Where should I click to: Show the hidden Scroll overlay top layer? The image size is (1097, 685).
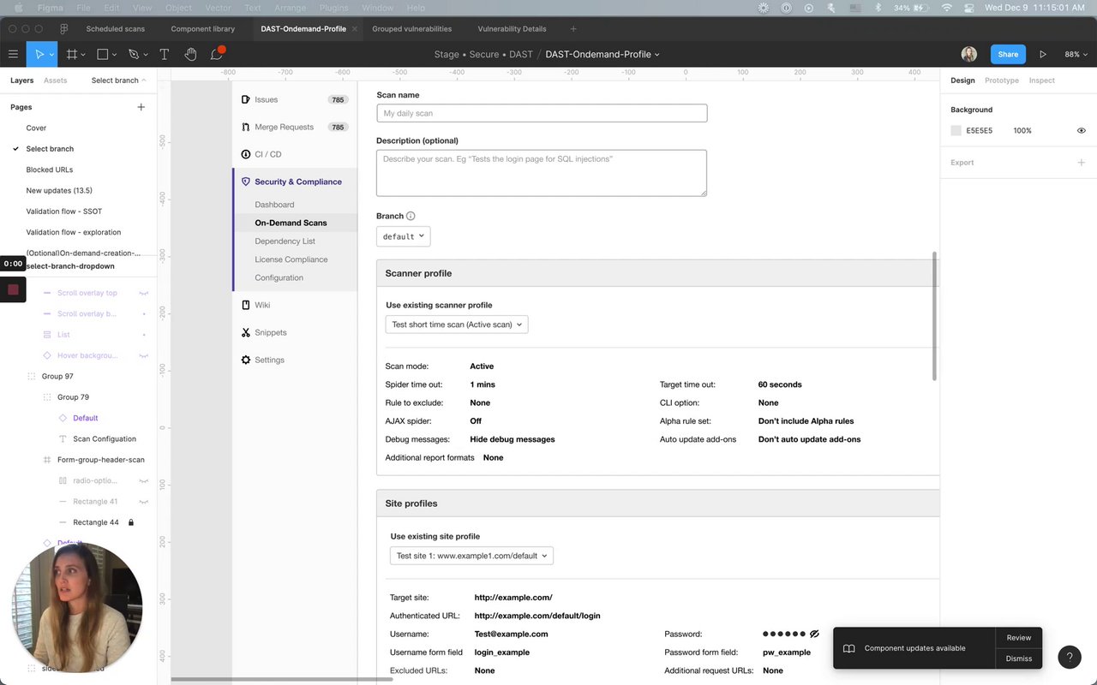(144, 293)
